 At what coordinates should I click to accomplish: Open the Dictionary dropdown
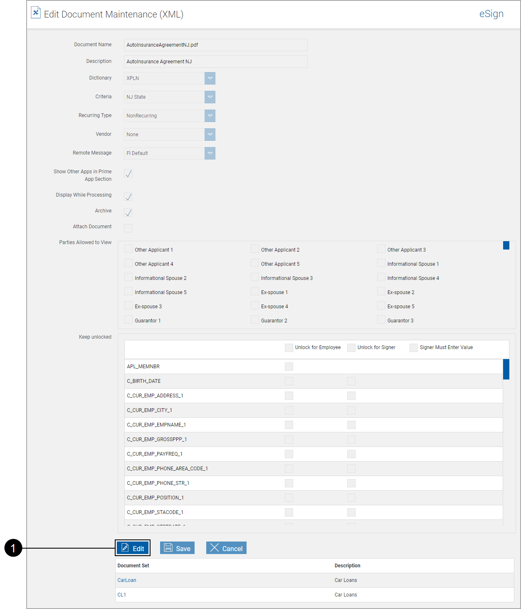click(x=210, y=78)
